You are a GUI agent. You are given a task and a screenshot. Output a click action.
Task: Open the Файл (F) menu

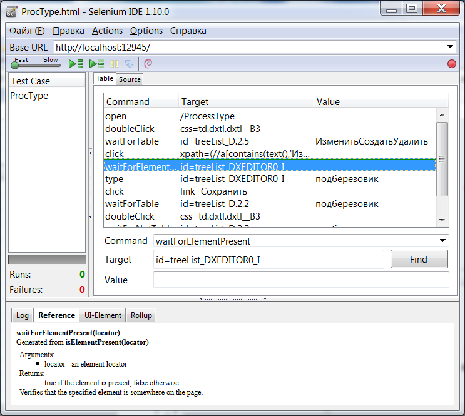[x=27, y=31]
